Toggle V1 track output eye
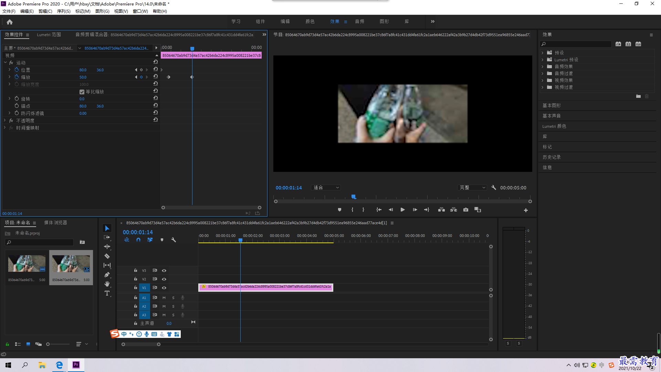Viewport: 661px width, 372px height. point(164,288)
